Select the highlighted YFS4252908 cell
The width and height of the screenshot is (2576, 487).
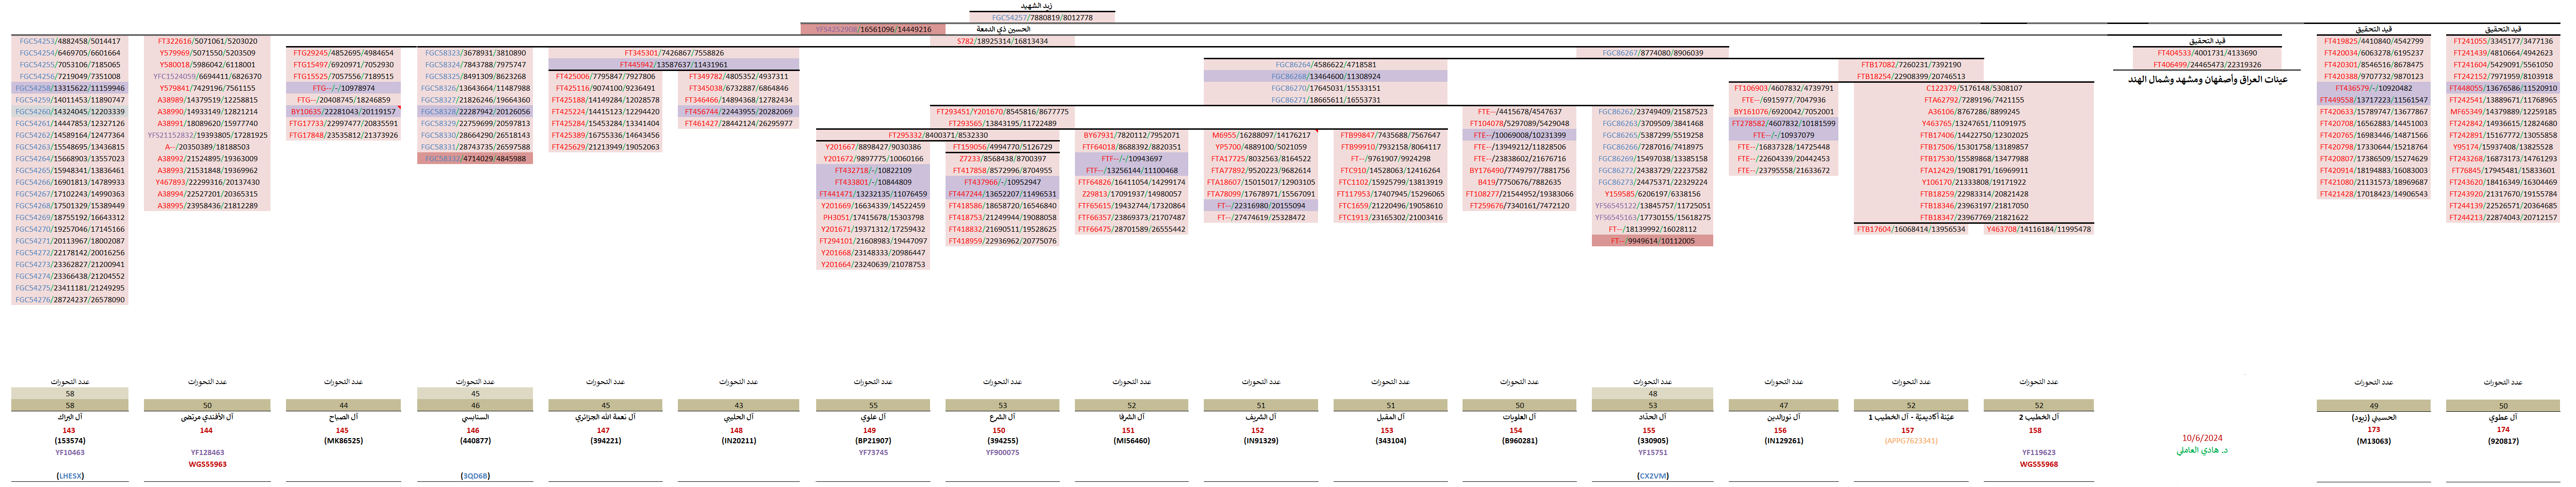tap(872, 29)
